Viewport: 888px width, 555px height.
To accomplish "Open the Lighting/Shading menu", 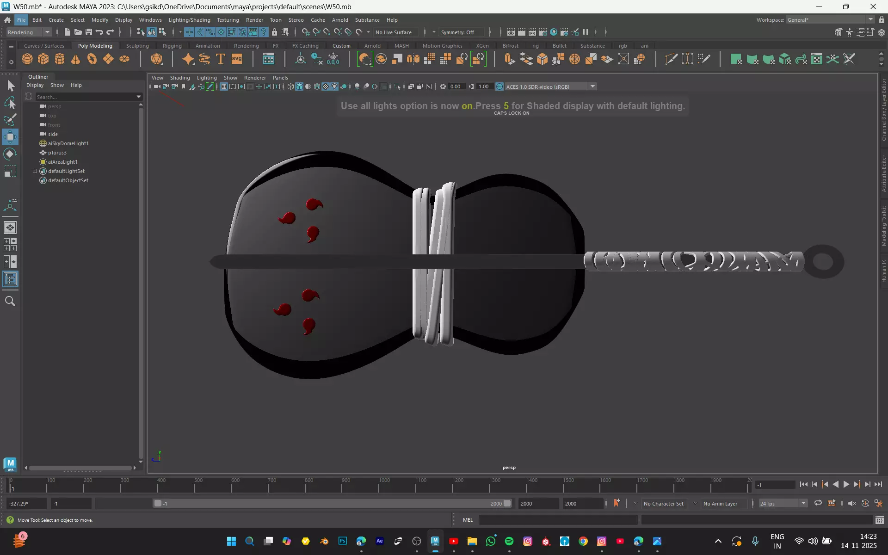I will click(189, 20).
